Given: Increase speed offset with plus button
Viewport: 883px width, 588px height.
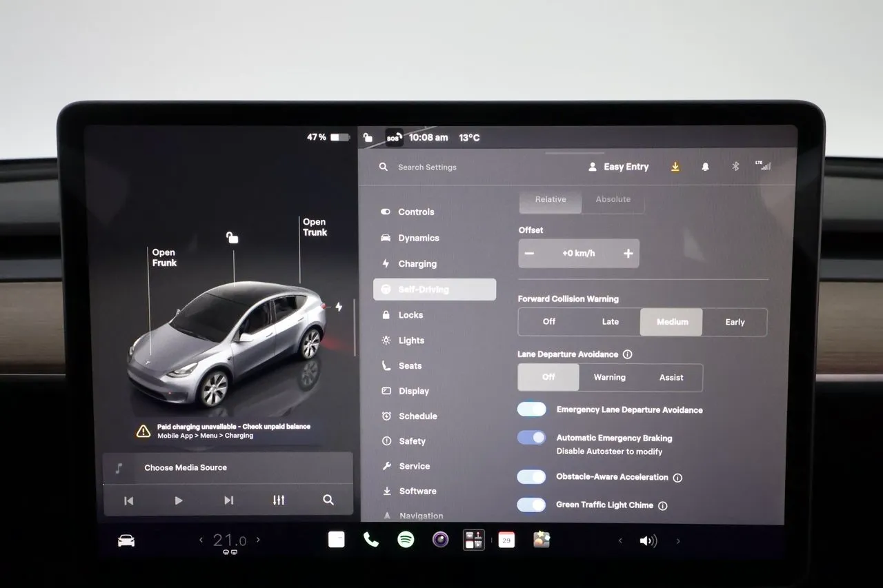Looking at the screenshot, I should pos(628,254).
